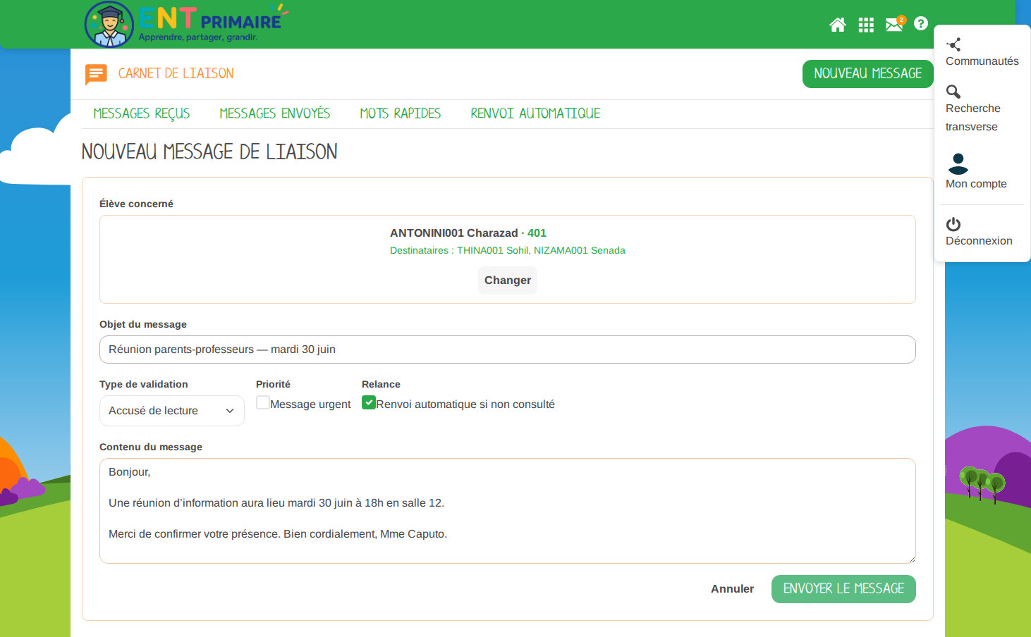The image size is (1031, 637).
Task: Click the Destinataires recipients line
Action: pyautogui.click(x=508, y=250)
